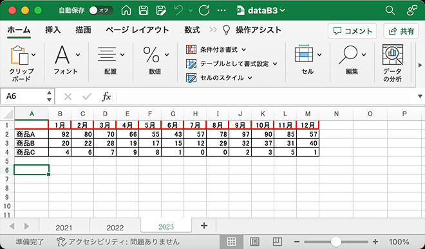Switch to Page Layout view icon

(x=254, y=241)
